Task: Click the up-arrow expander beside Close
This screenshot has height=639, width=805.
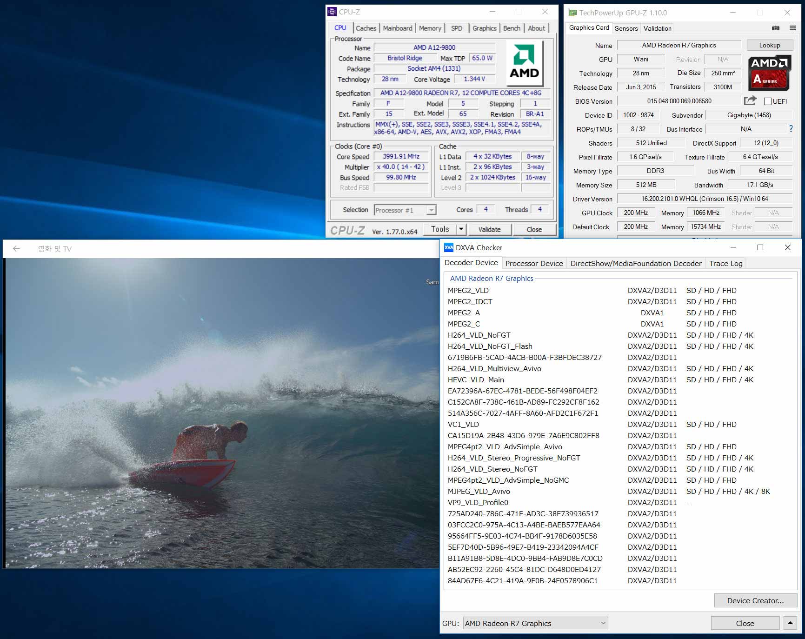Action: point(790,623)
